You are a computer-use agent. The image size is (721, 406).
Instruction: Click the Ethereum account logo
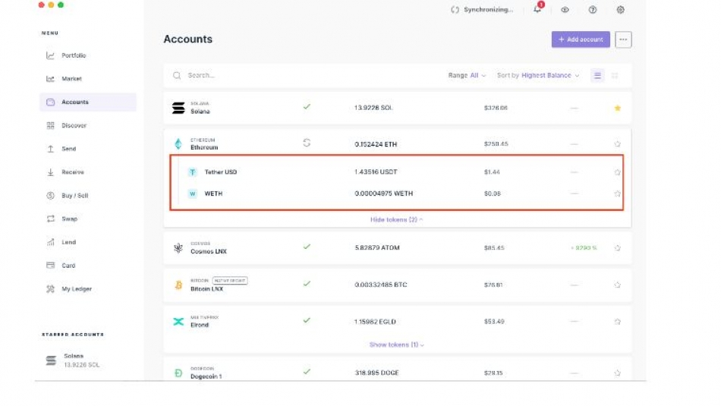coord(178,144)
